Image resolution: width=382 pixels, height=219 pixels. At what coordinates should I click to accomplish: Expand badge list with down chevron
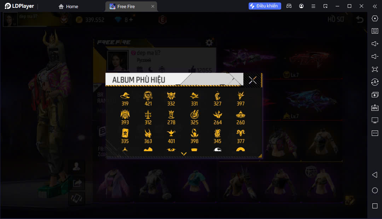[184, 154]
